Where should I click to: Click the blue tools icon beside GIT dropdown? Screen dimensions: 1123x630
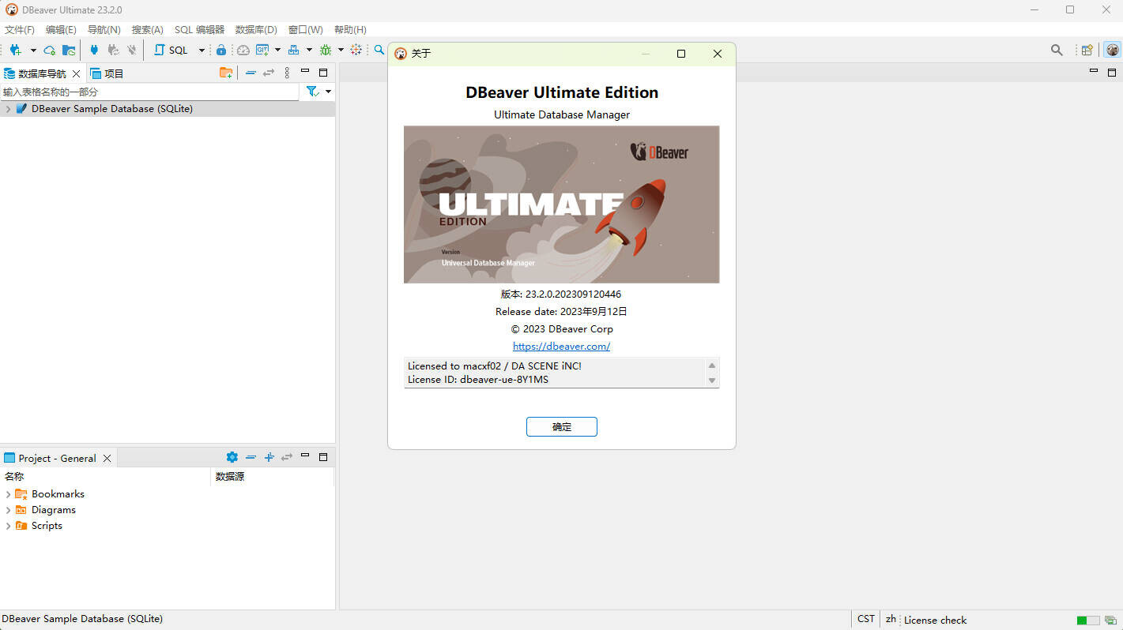coord(294,50)
